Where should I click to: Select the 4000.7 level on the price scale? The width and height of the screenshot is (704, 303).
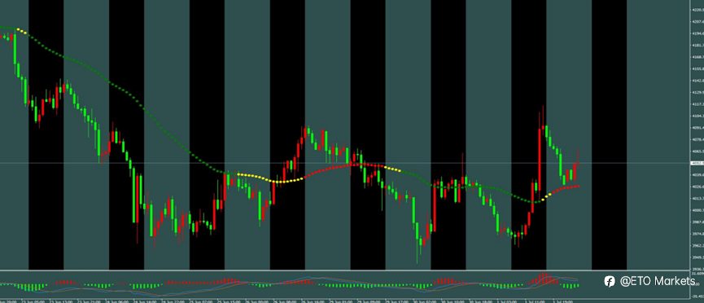pyautogui.click(x=698, y=210)
